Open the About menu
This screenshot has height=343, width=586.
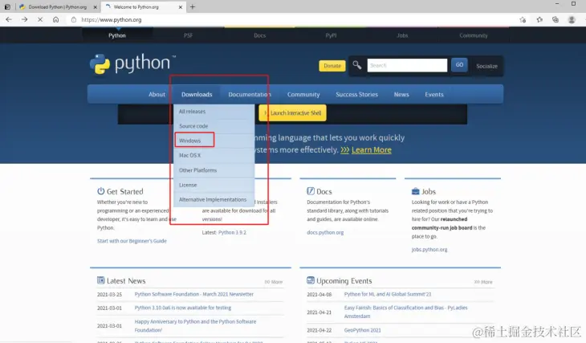157,94
